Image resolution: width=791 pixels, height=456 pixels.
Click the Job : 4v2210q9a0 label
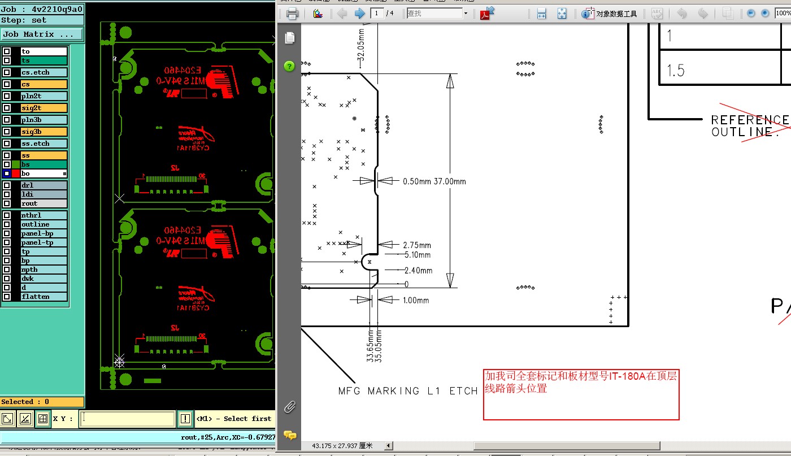tap(42, 9)
